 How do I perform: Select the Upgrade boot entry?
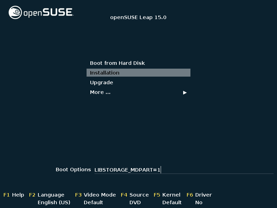click(x=101, y=83)
